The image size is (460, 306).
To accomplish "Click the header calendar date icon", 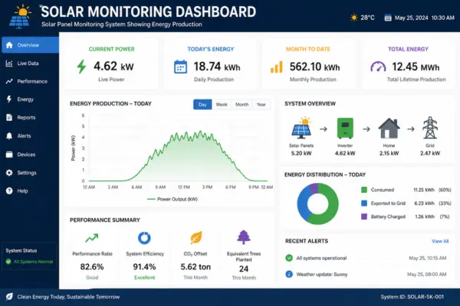I will 388,18.
